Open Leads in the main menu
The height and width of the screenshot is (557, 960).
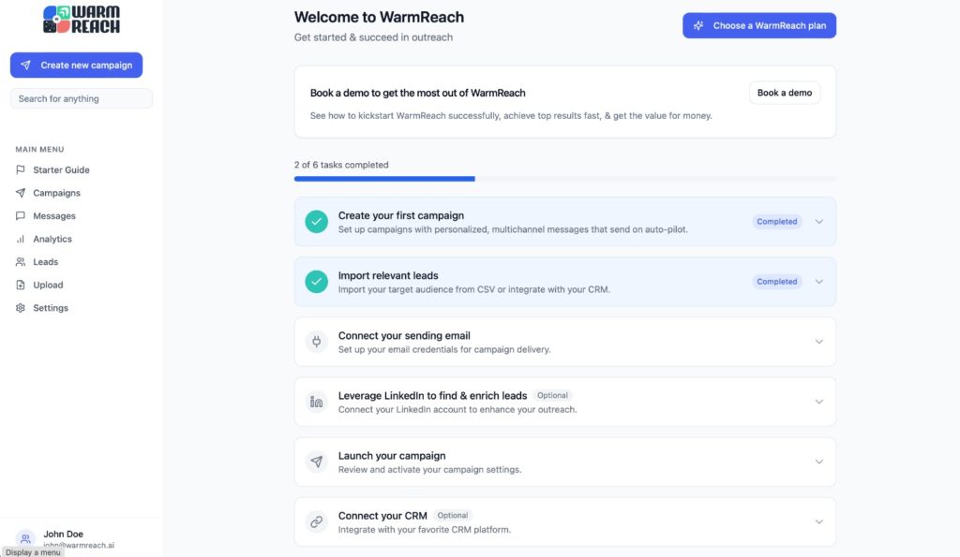click(45, 262)
